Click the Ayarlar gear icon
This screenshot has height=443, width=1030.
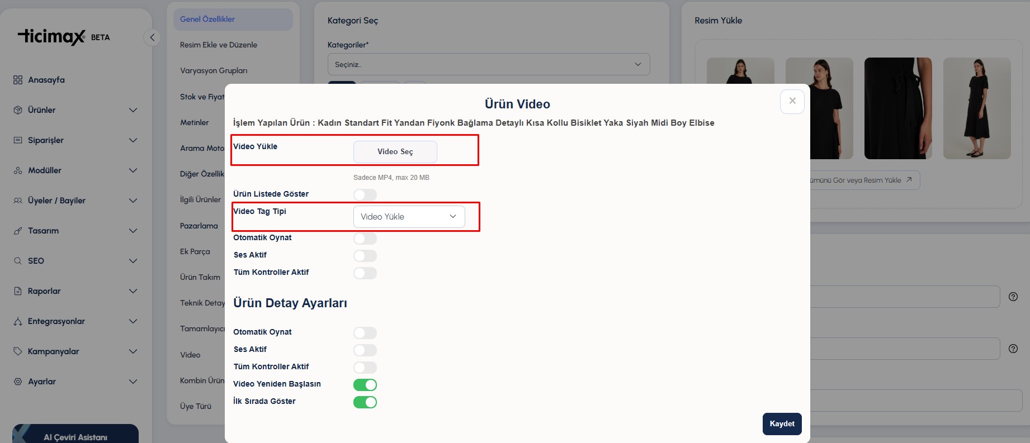point(18,382)
